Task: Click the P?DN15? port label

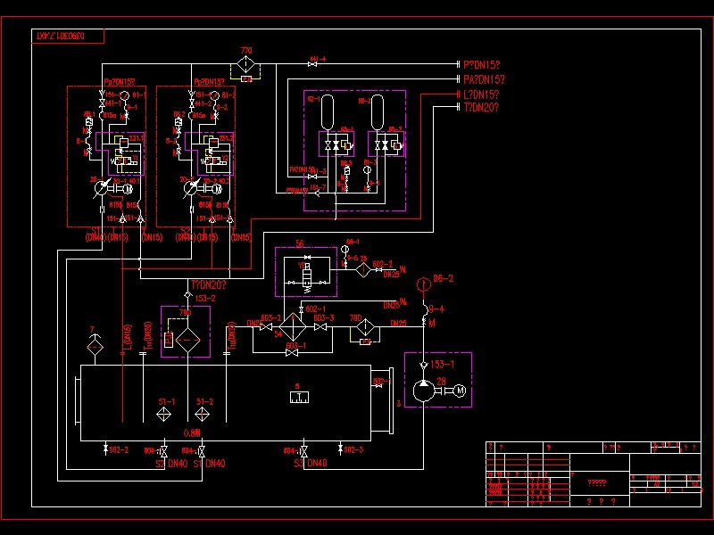Action: point(481,65)
